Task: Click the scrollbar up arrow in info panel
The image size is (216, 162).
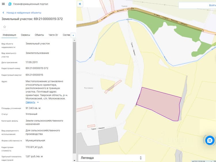Action: (74, 40)
